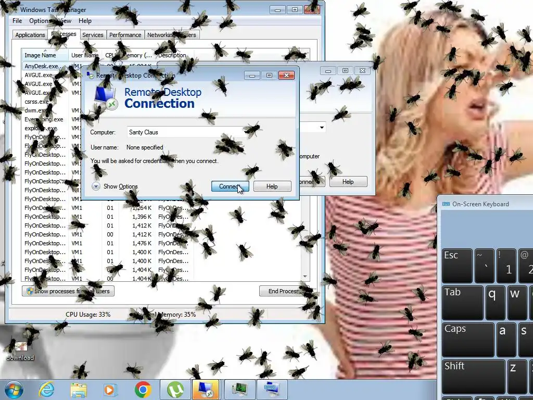Image resolution: width=533 pixels, height=400 pixels.
Task: Click the 1 key on On-Screen Keyboard
Action: (x=506, y=266)
